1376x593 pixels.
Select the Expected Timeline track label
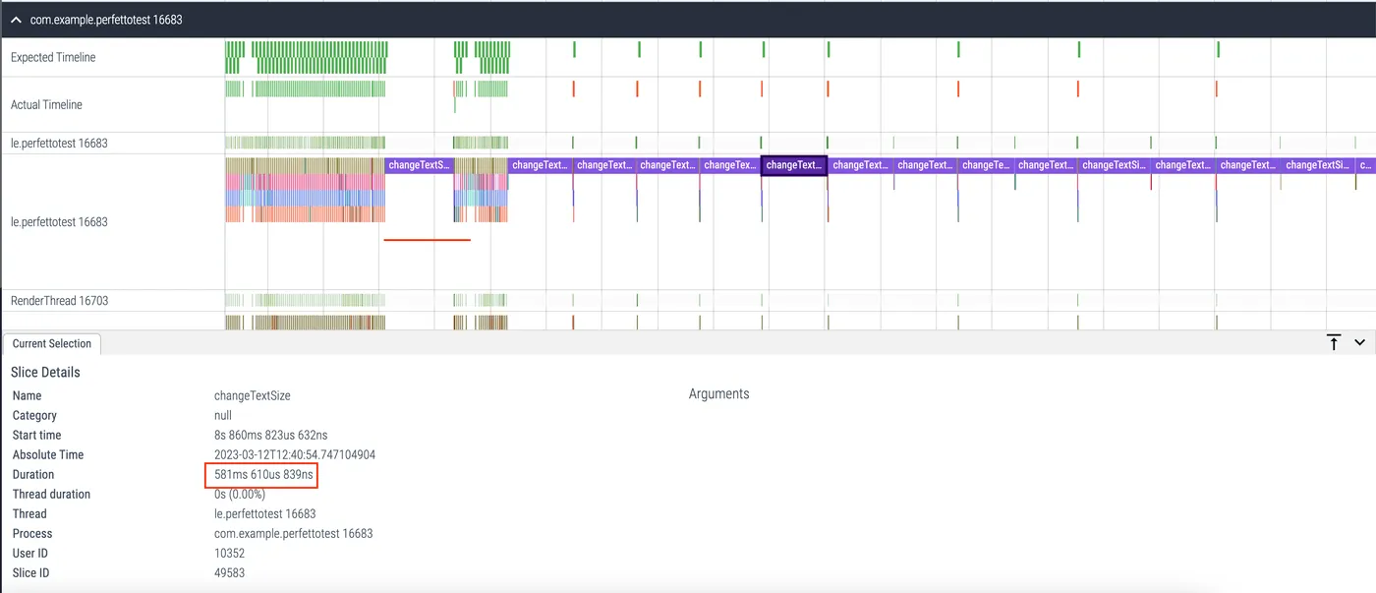click(53, 57)
